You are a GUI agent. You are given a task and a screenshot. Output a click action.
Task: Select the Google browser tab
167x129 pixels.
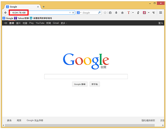22,7
